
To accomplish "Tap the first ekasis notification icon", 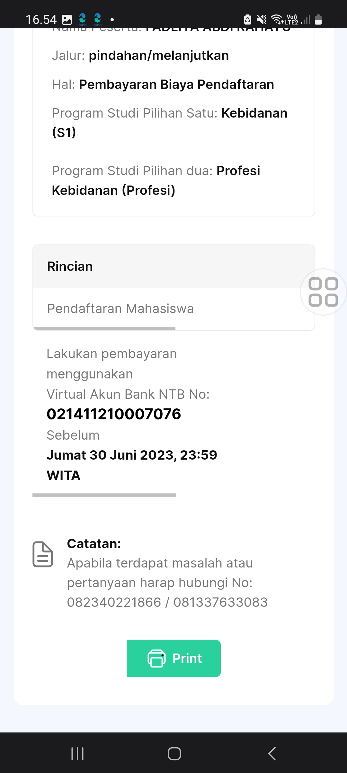I will [83, 19].
